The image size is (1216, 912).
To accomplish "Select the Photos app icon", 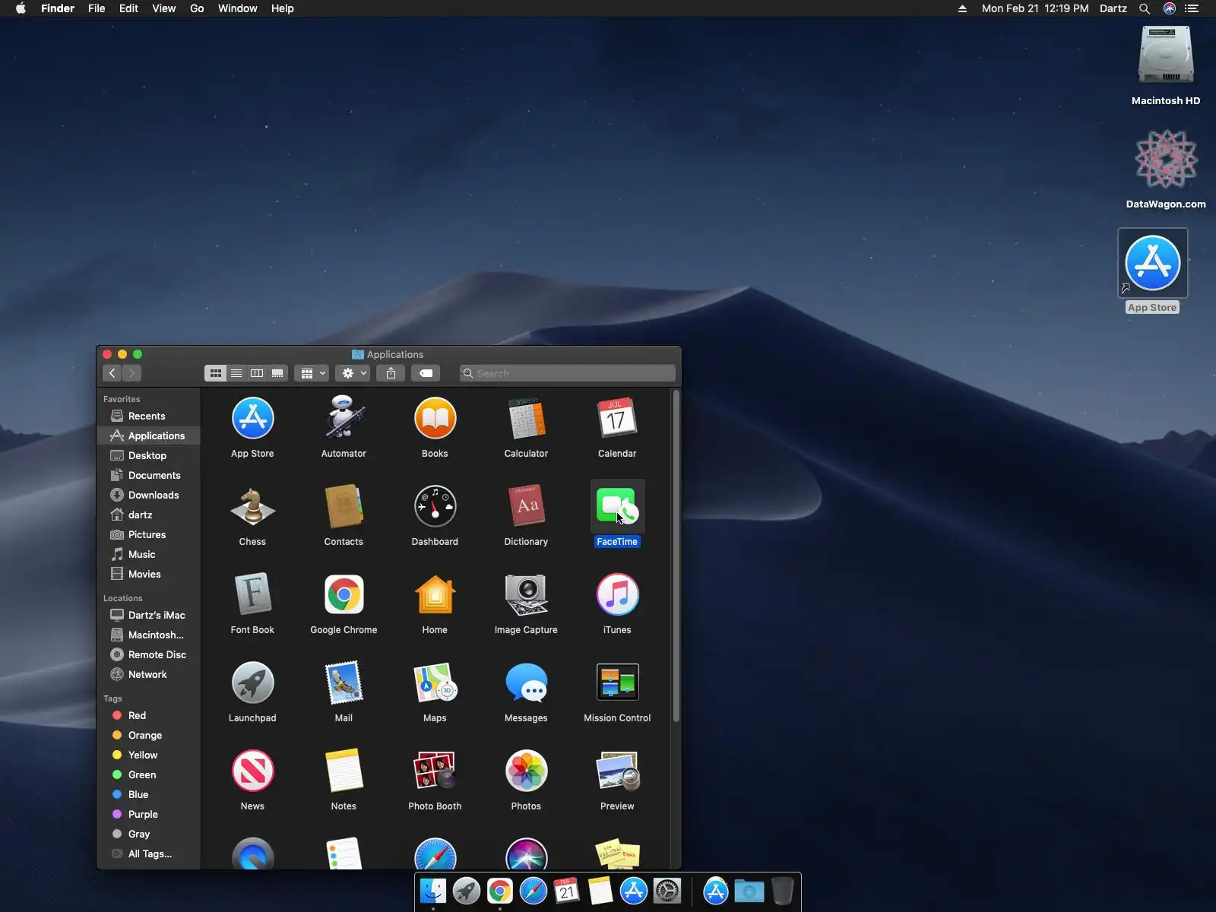I will (x=526, y=771).
